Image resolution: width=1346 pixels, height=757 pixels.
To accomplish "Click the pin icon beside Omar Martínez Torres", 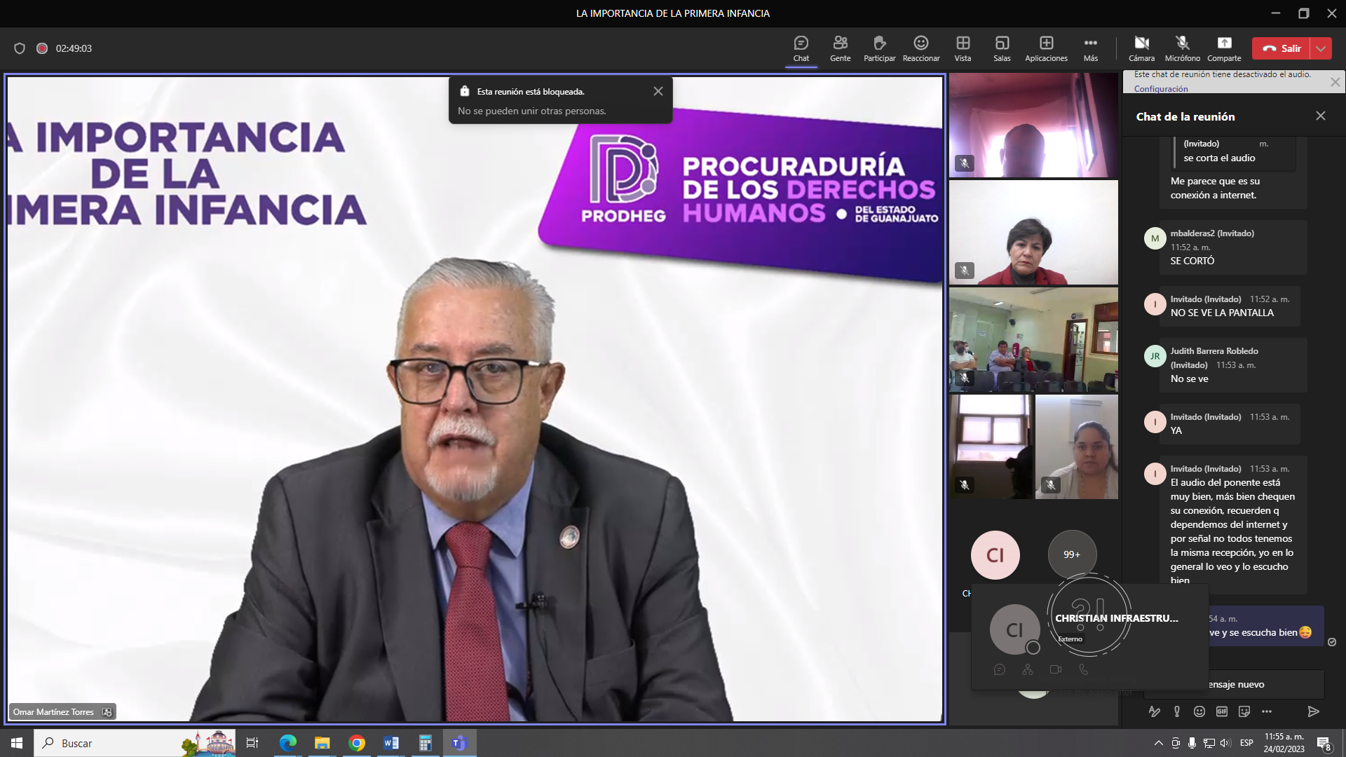I will coord(107,712).
